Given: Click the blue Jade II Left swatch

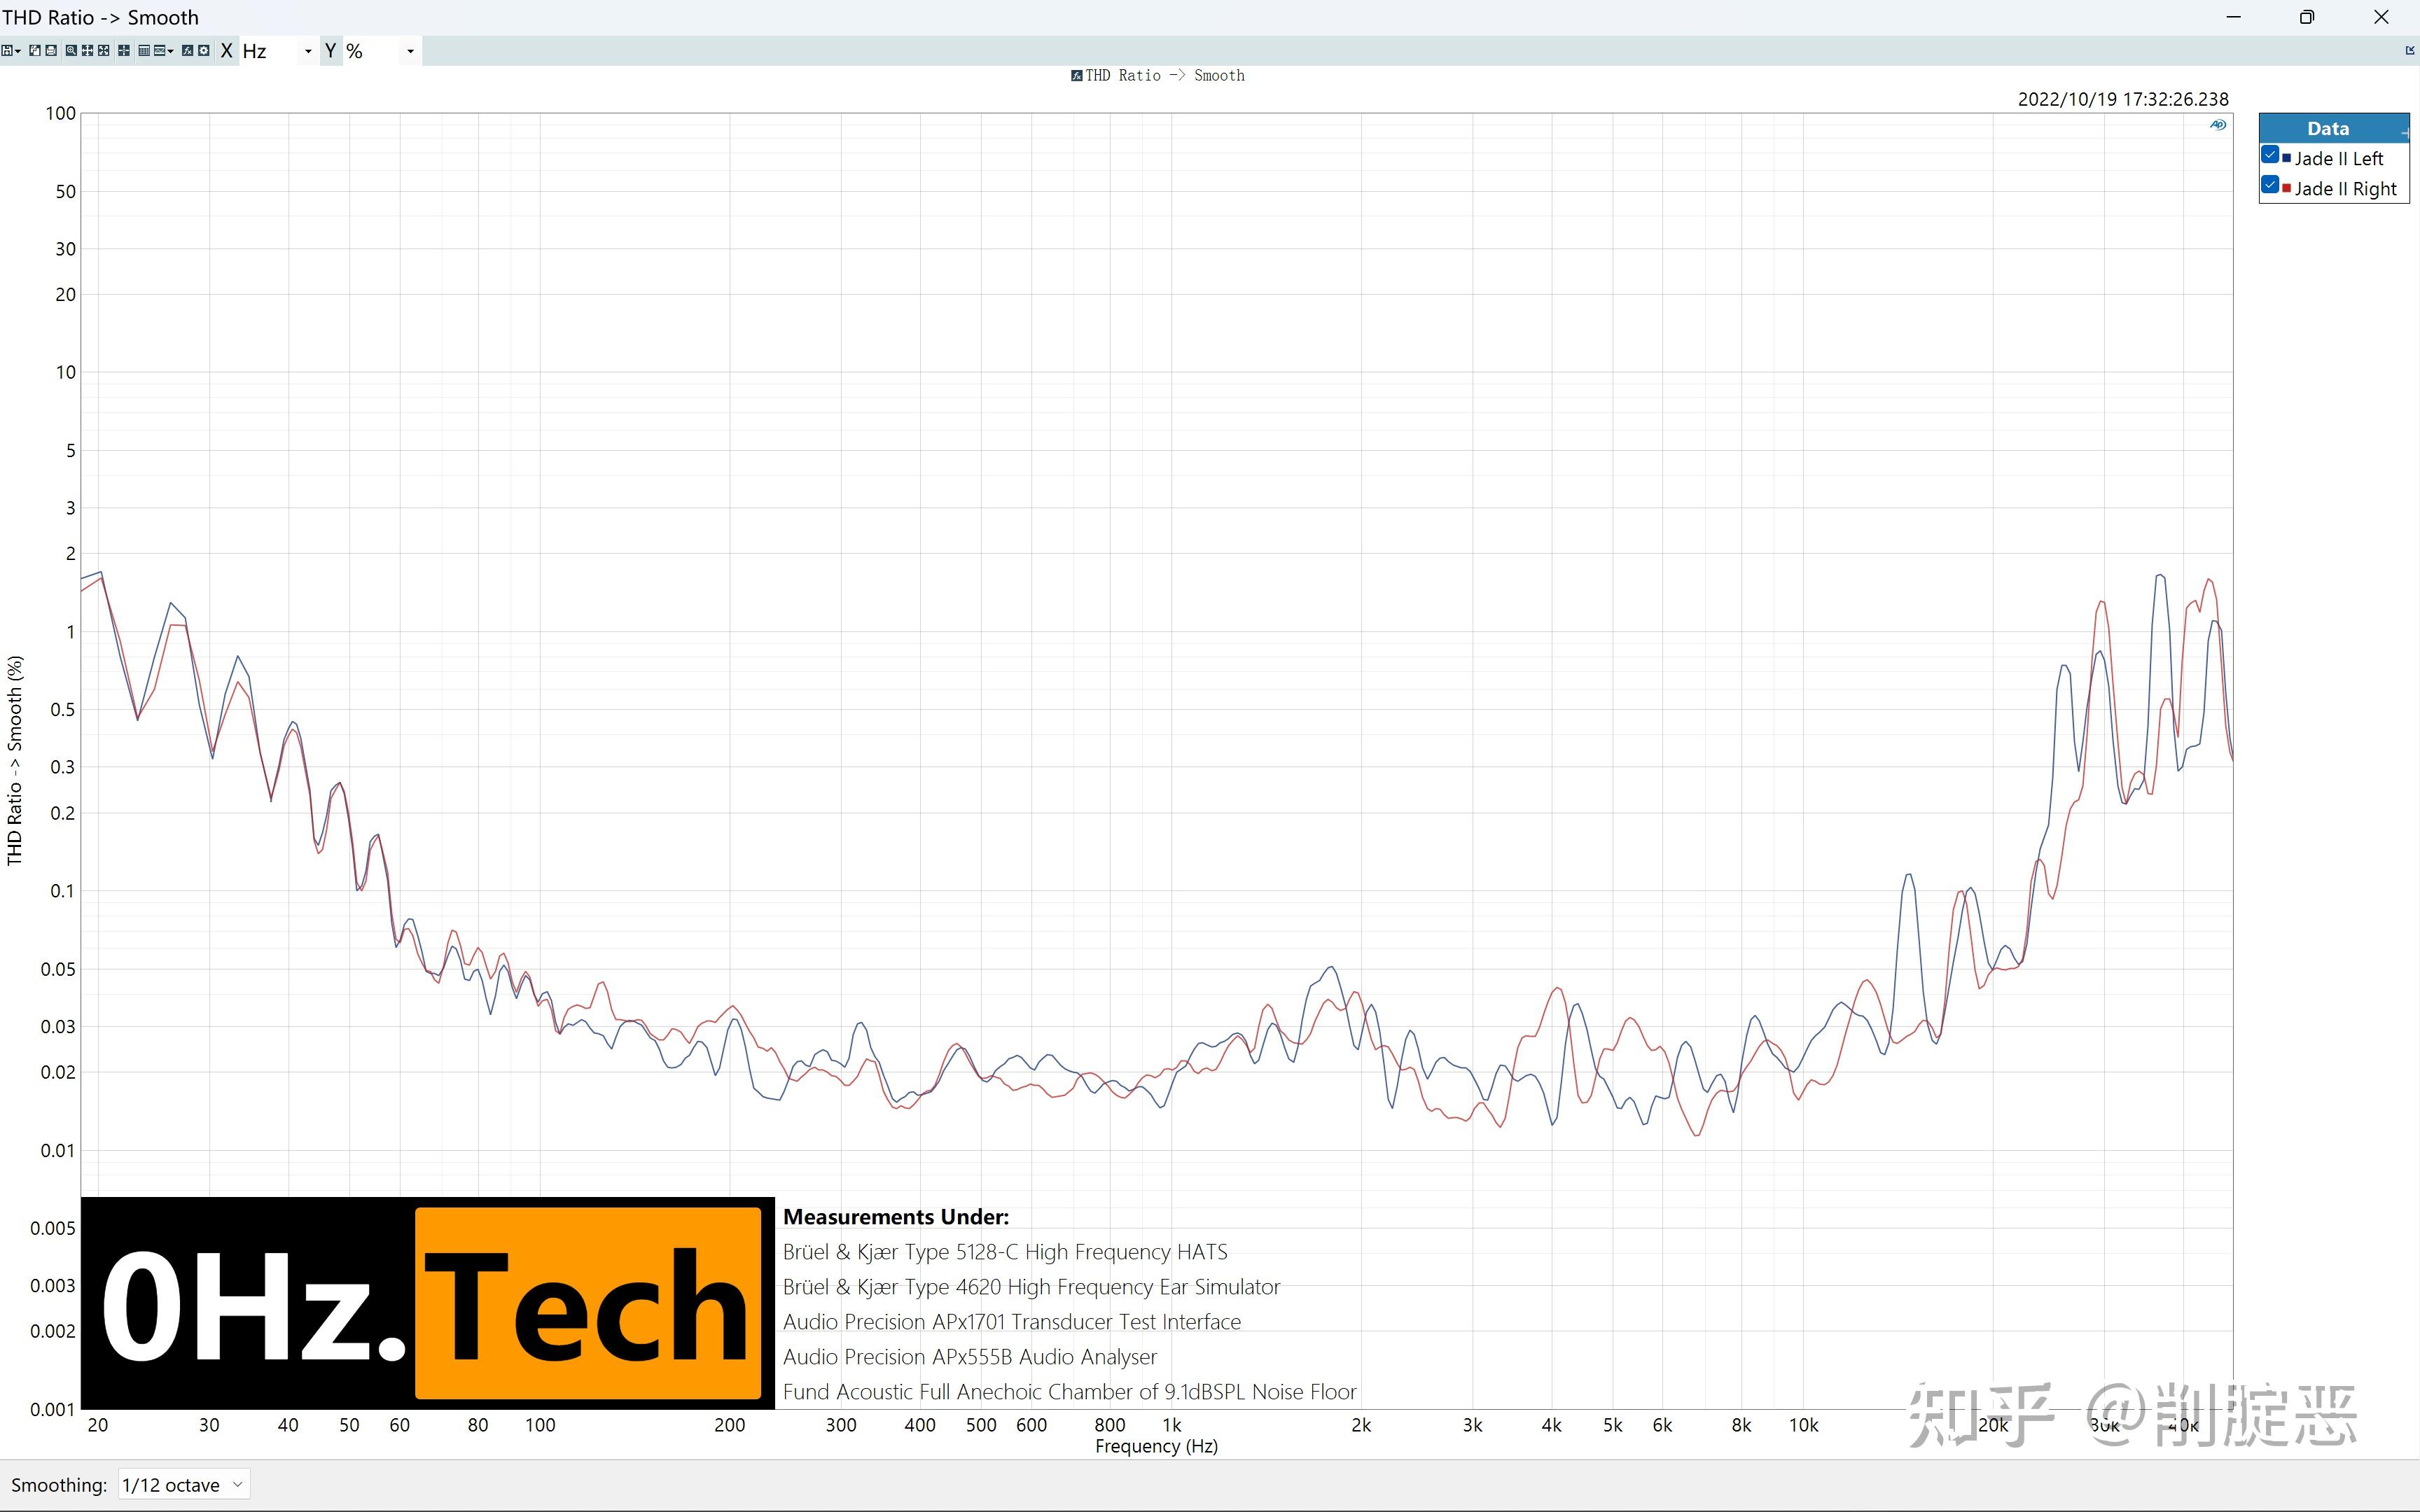Looking at the screenshot, I should pos(2286,158).
